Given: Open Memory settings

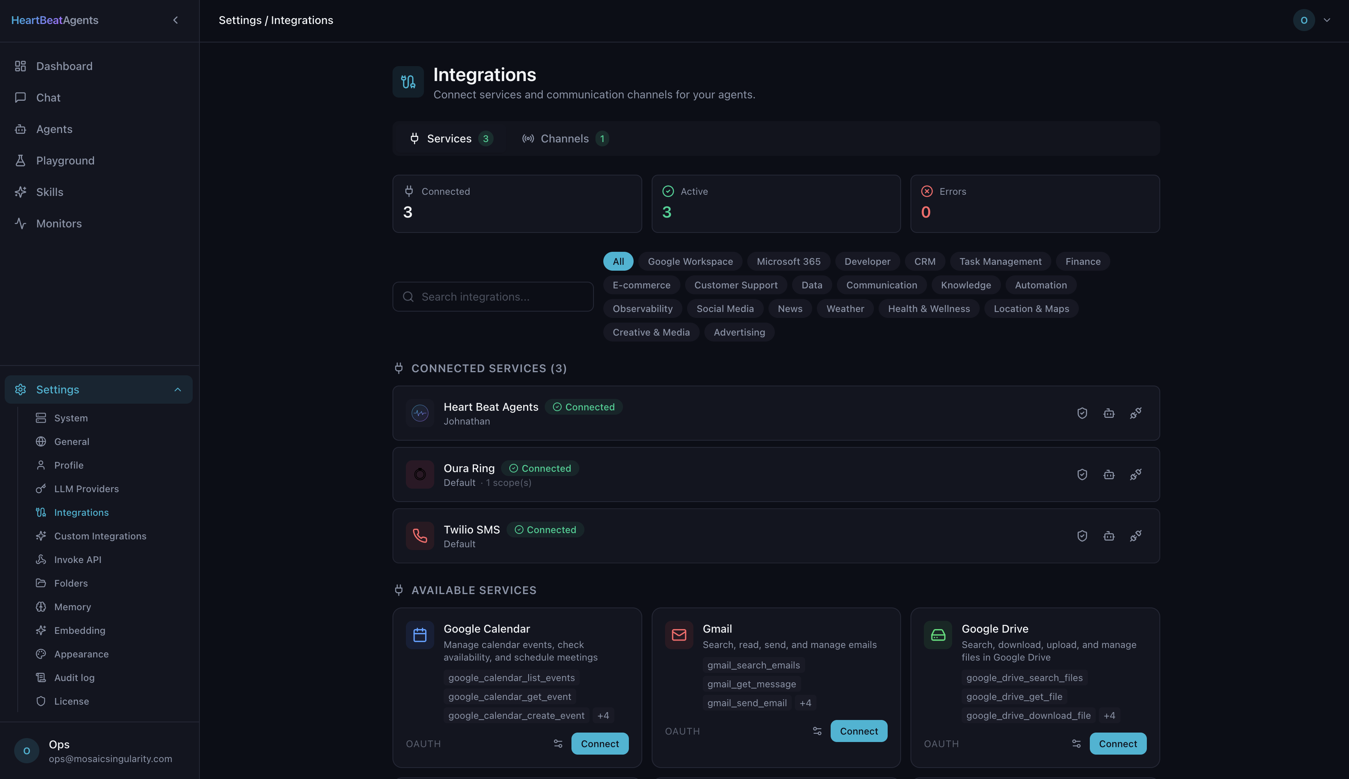Looking at the screenshot, I should (110, 607).
